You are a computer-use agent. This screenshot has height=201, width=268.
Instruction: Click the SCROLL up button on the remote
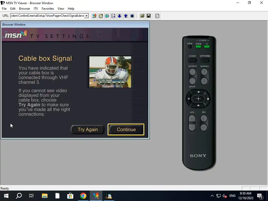point(204,72)
